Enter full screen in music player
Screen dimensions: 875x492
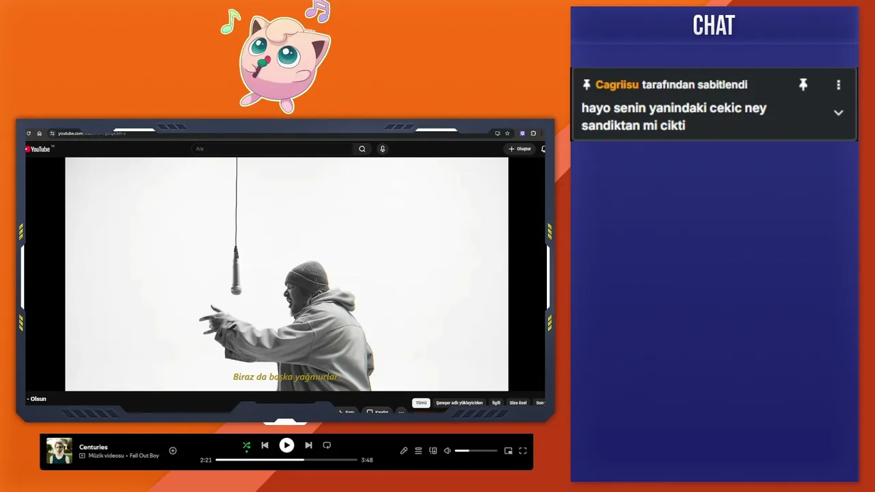(x=523, y=451)
